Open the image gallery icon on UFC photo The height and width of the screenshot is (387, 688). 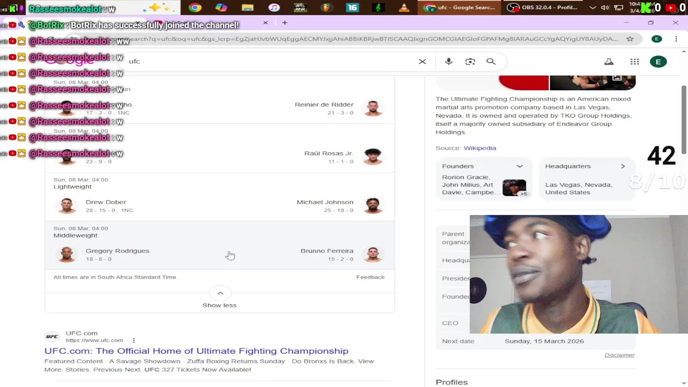point(617,78)
